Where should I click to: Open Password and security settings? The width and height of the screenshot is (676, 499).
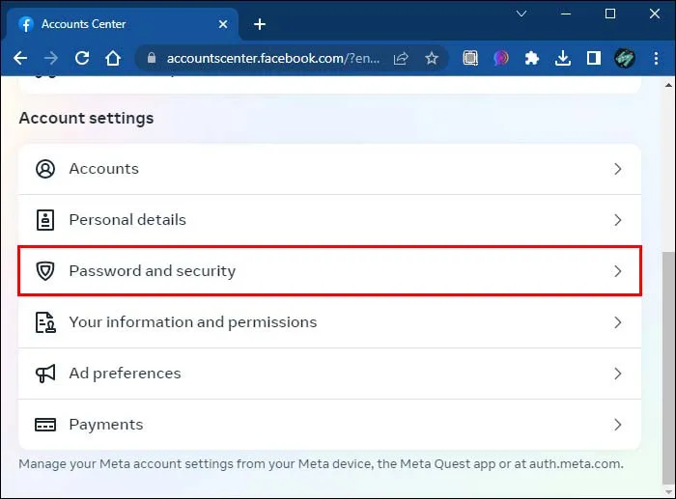pos(330,271)
